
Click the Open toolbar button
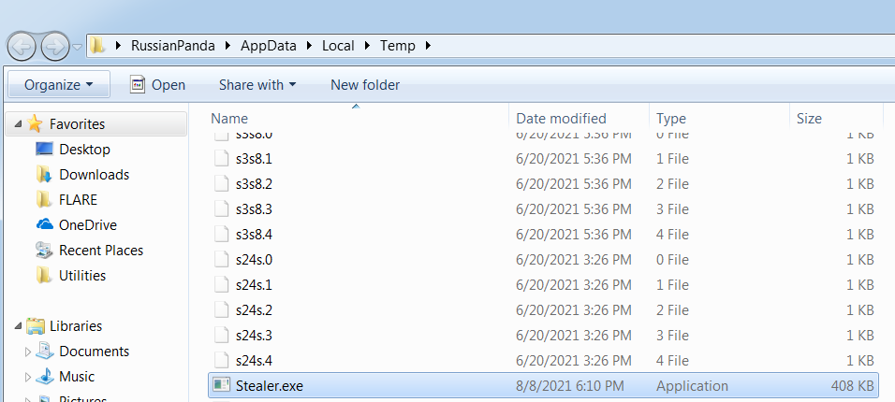[157, 85]
